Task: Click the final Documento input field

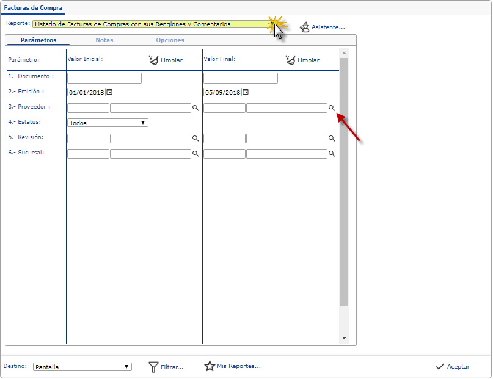Action: coord(241,78)
